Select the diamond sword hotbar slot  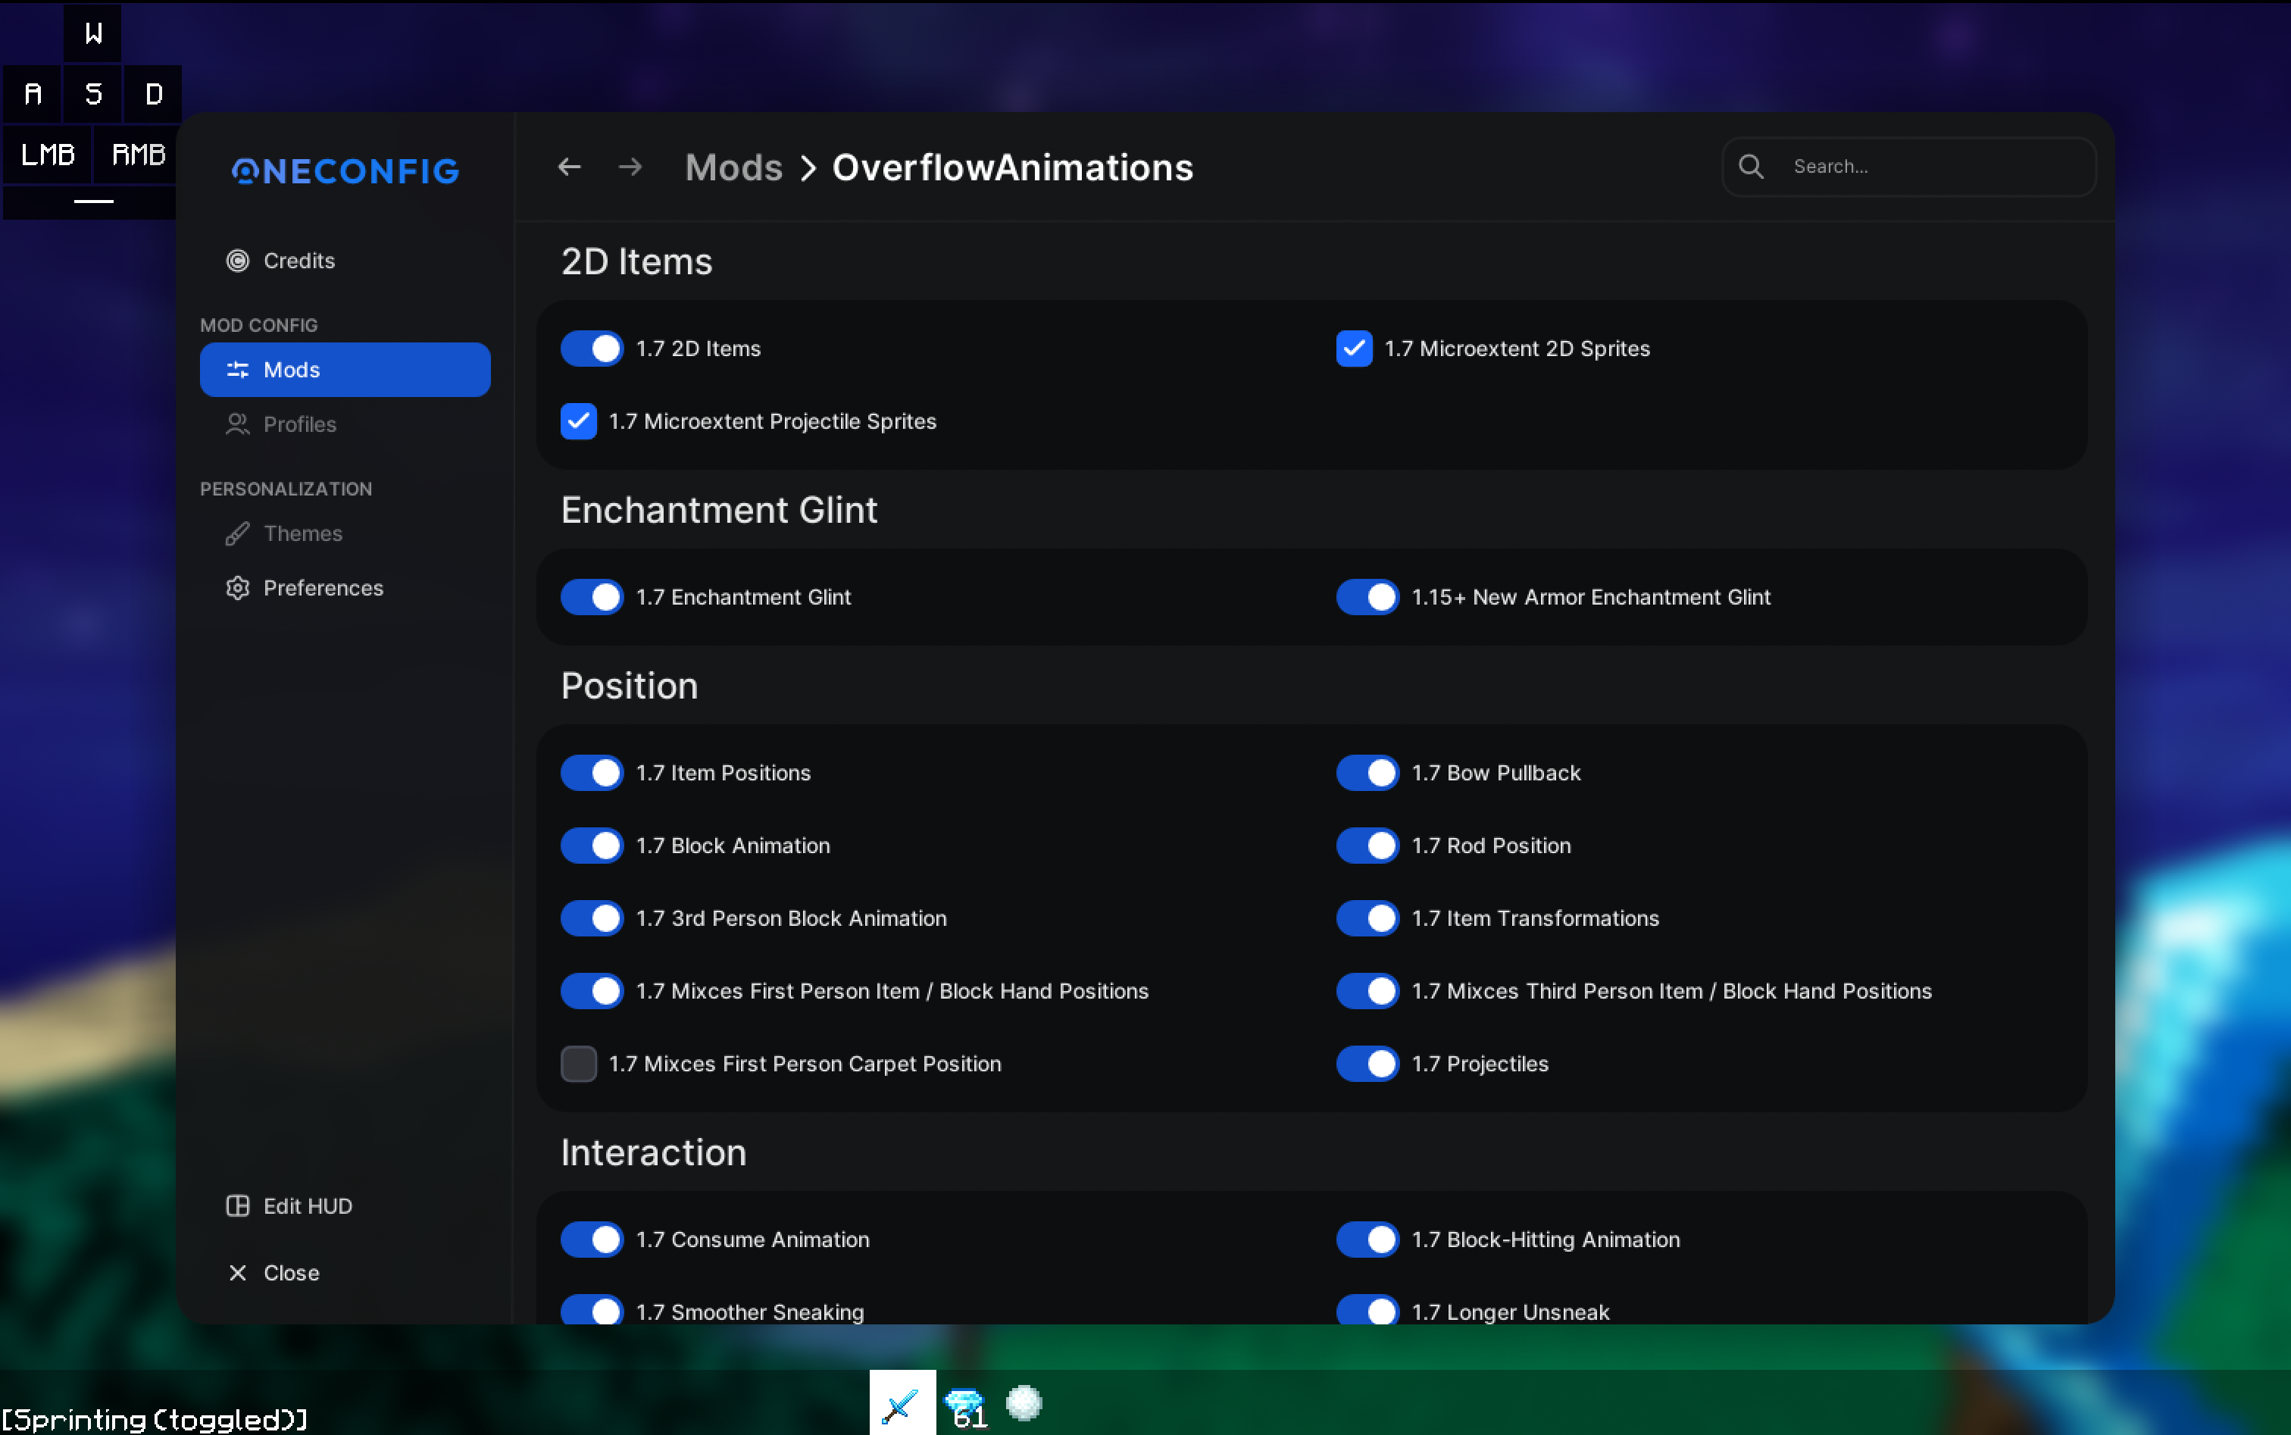click(x=902, y=1404)
